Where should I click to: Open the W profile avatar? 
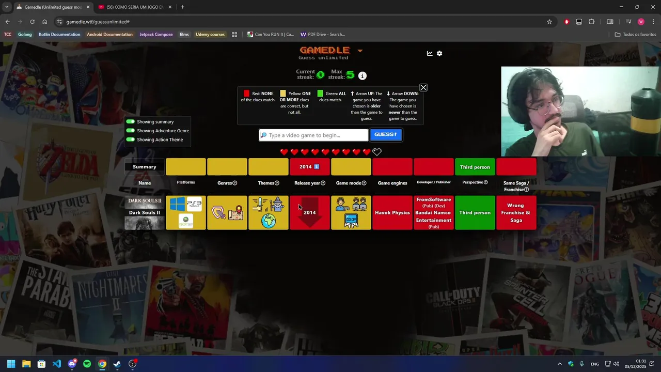[x=641, y=22]
